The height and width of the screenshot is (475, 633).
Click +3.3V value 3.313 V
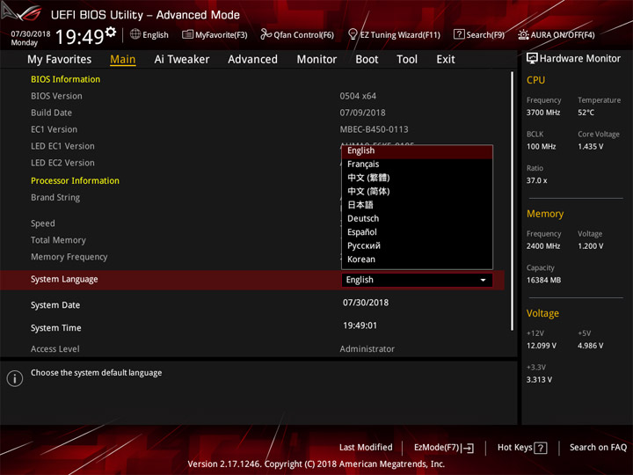pos(539,380)
